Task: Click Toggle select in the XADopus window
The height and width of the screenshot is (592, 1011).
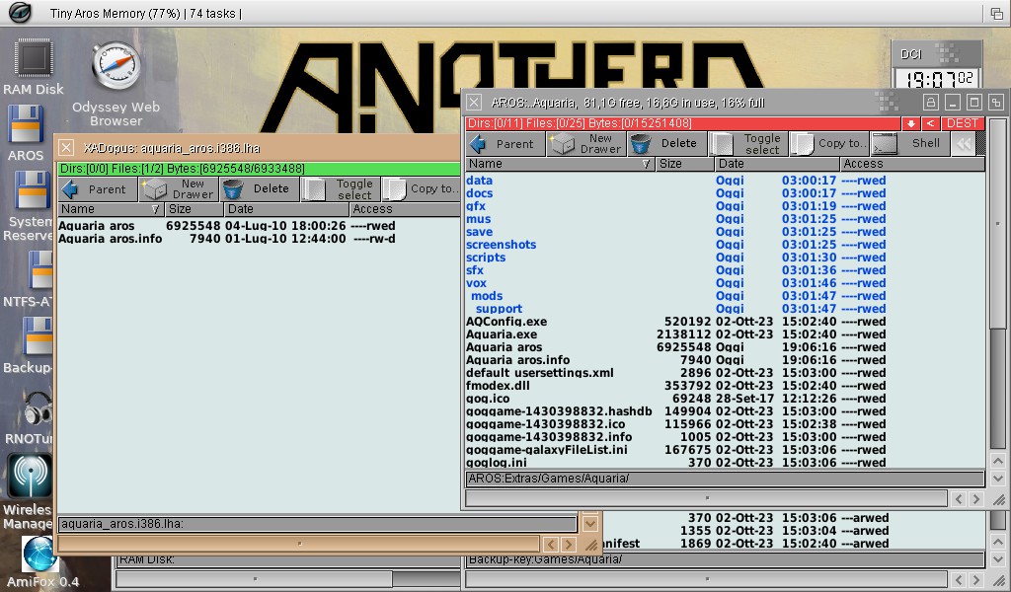Action: (x=341, y=189)
